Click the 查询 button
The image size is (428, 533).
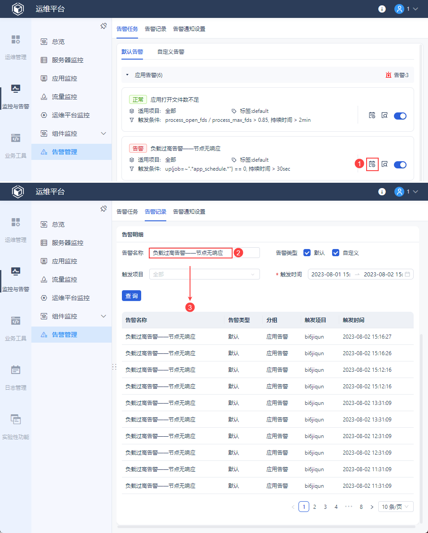131,296
